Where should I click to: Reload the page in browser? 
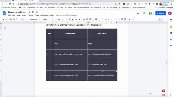point(10,4)
